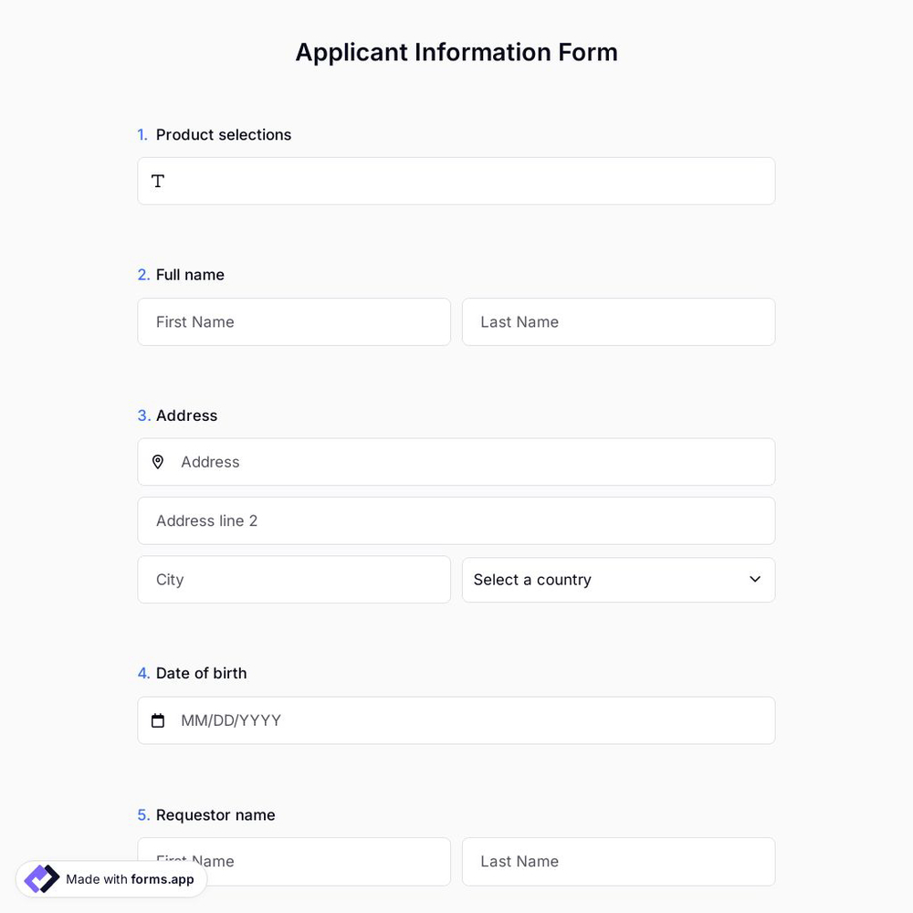Screen dimensions: 913x913
Task: Click Last Name under Requestor name
Action: click(x=619, y=861)
